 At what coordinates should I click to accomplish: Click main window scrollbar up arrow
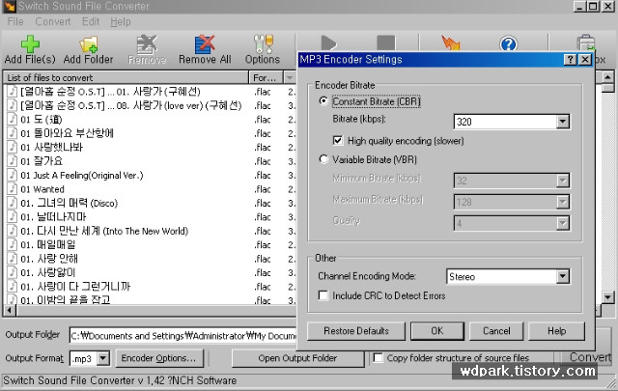pos(607,77)
